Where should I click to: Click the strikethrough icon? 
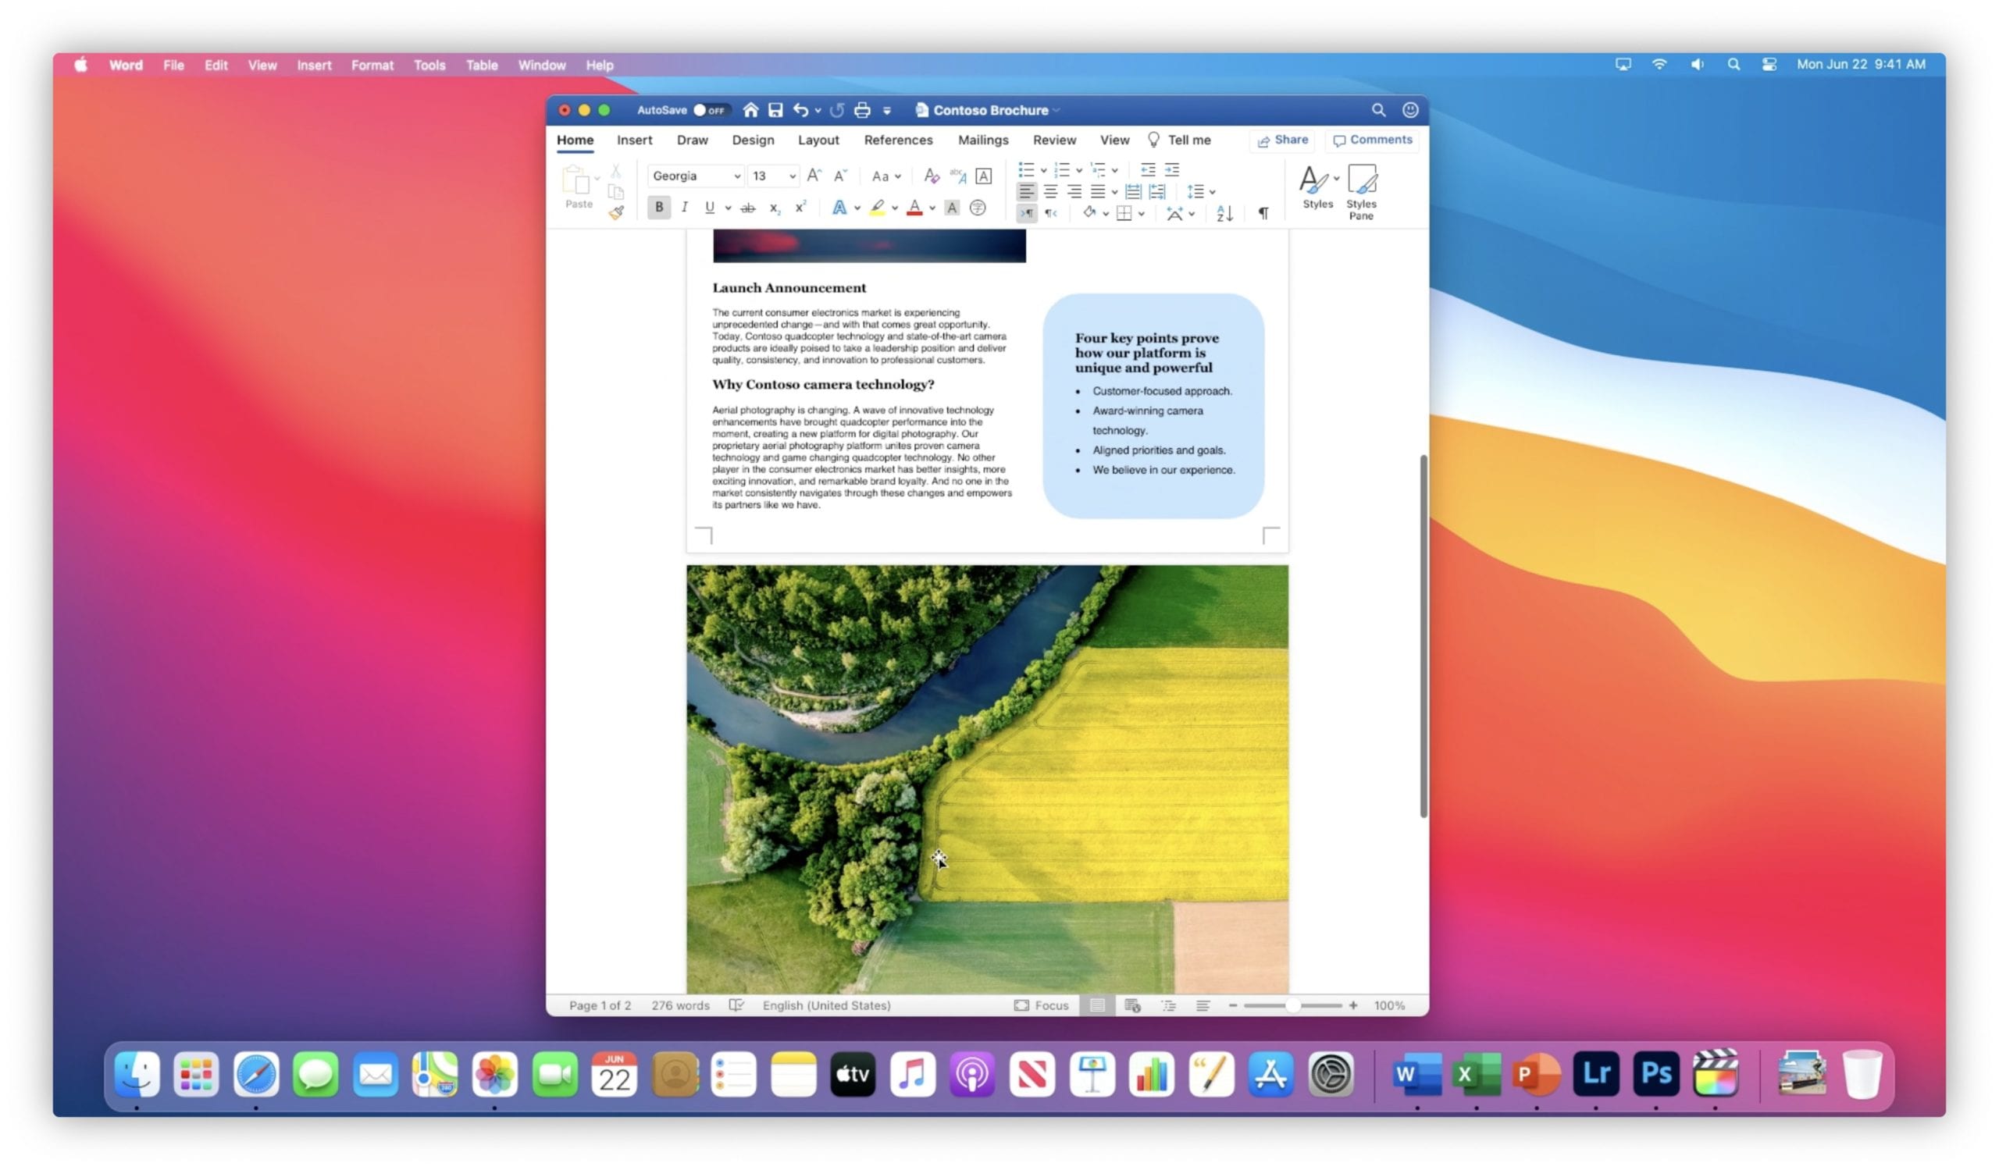point(747,208)
